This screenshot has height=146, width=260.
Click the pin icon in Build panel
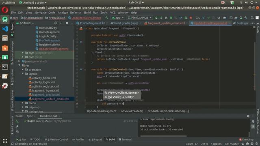pyautogui.click(x=17, y=127)
